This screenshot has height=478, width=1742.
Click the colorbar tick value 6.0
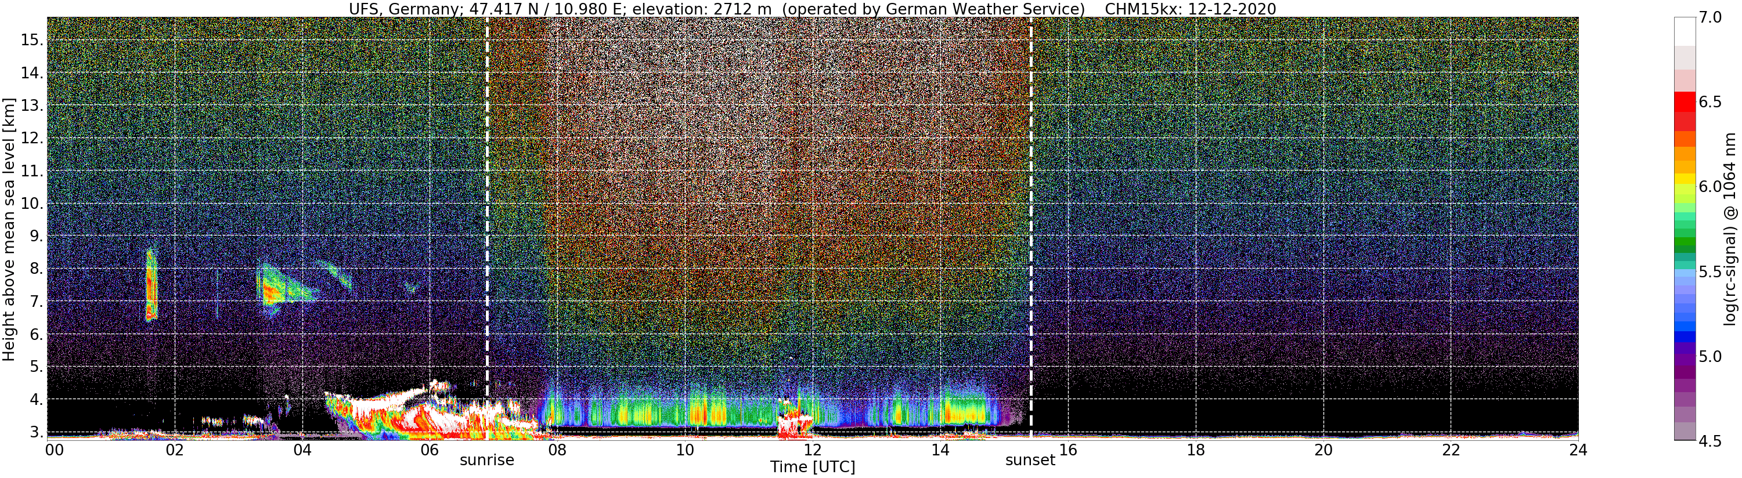coord(1711,187)
